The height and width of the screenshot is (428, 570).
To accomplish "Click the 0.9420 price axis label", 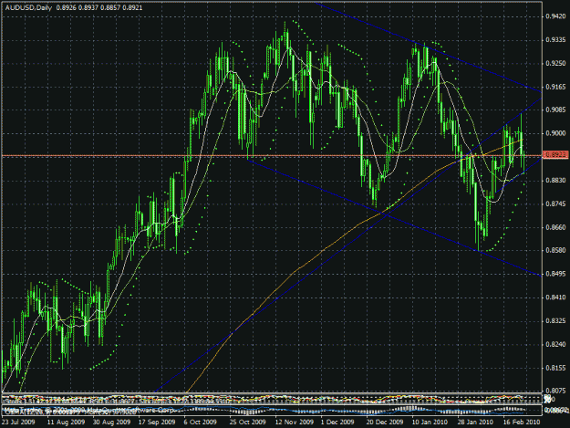I will [555, 16].
